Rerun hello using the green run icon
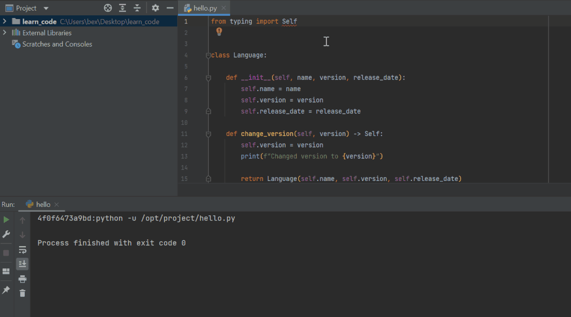571x317 pixels. click(6, 219)
